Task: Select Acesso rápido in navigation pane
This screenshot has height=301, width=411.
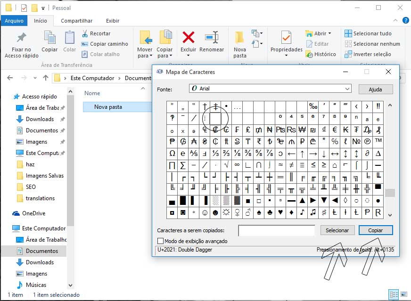Action: [39, 97]
